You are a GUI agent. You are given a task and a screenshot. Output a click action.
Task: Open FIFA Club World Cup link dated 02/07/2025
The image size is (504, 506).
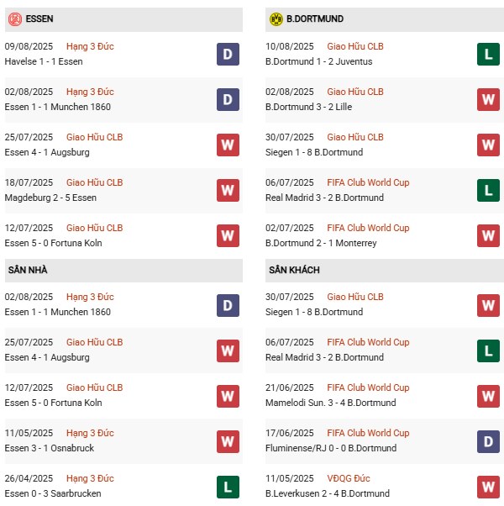(x=368, y=228)
